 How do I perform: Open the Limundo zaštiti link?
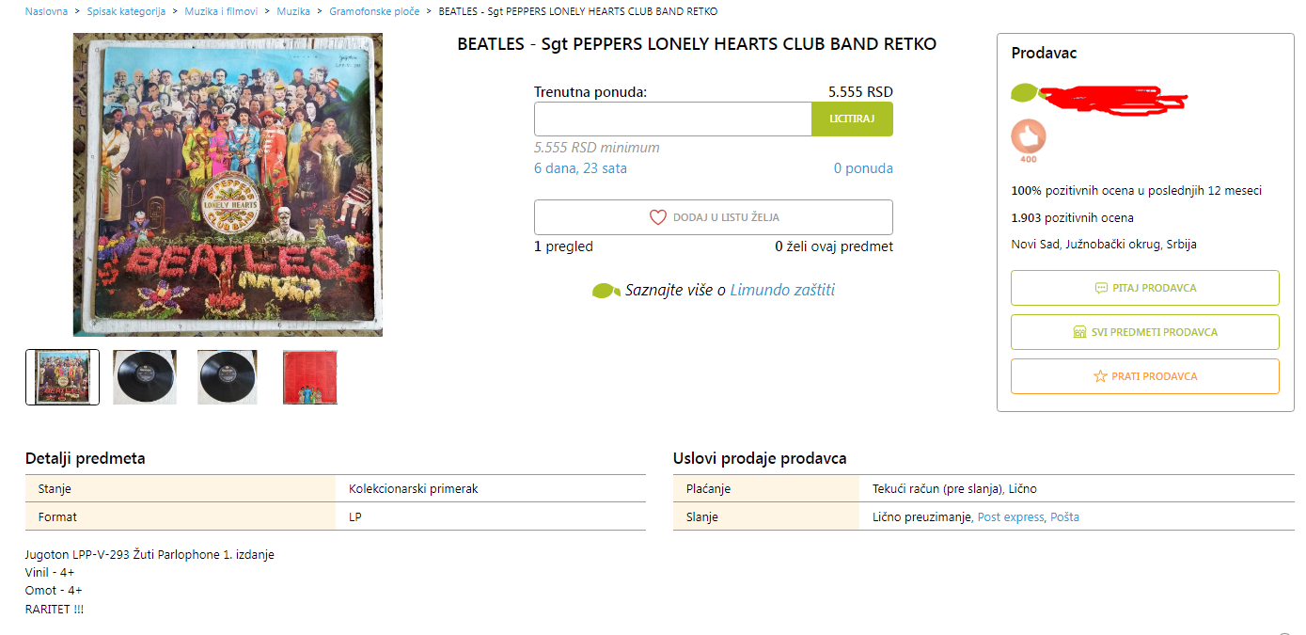pyautogui.click(x=782, y=290)
